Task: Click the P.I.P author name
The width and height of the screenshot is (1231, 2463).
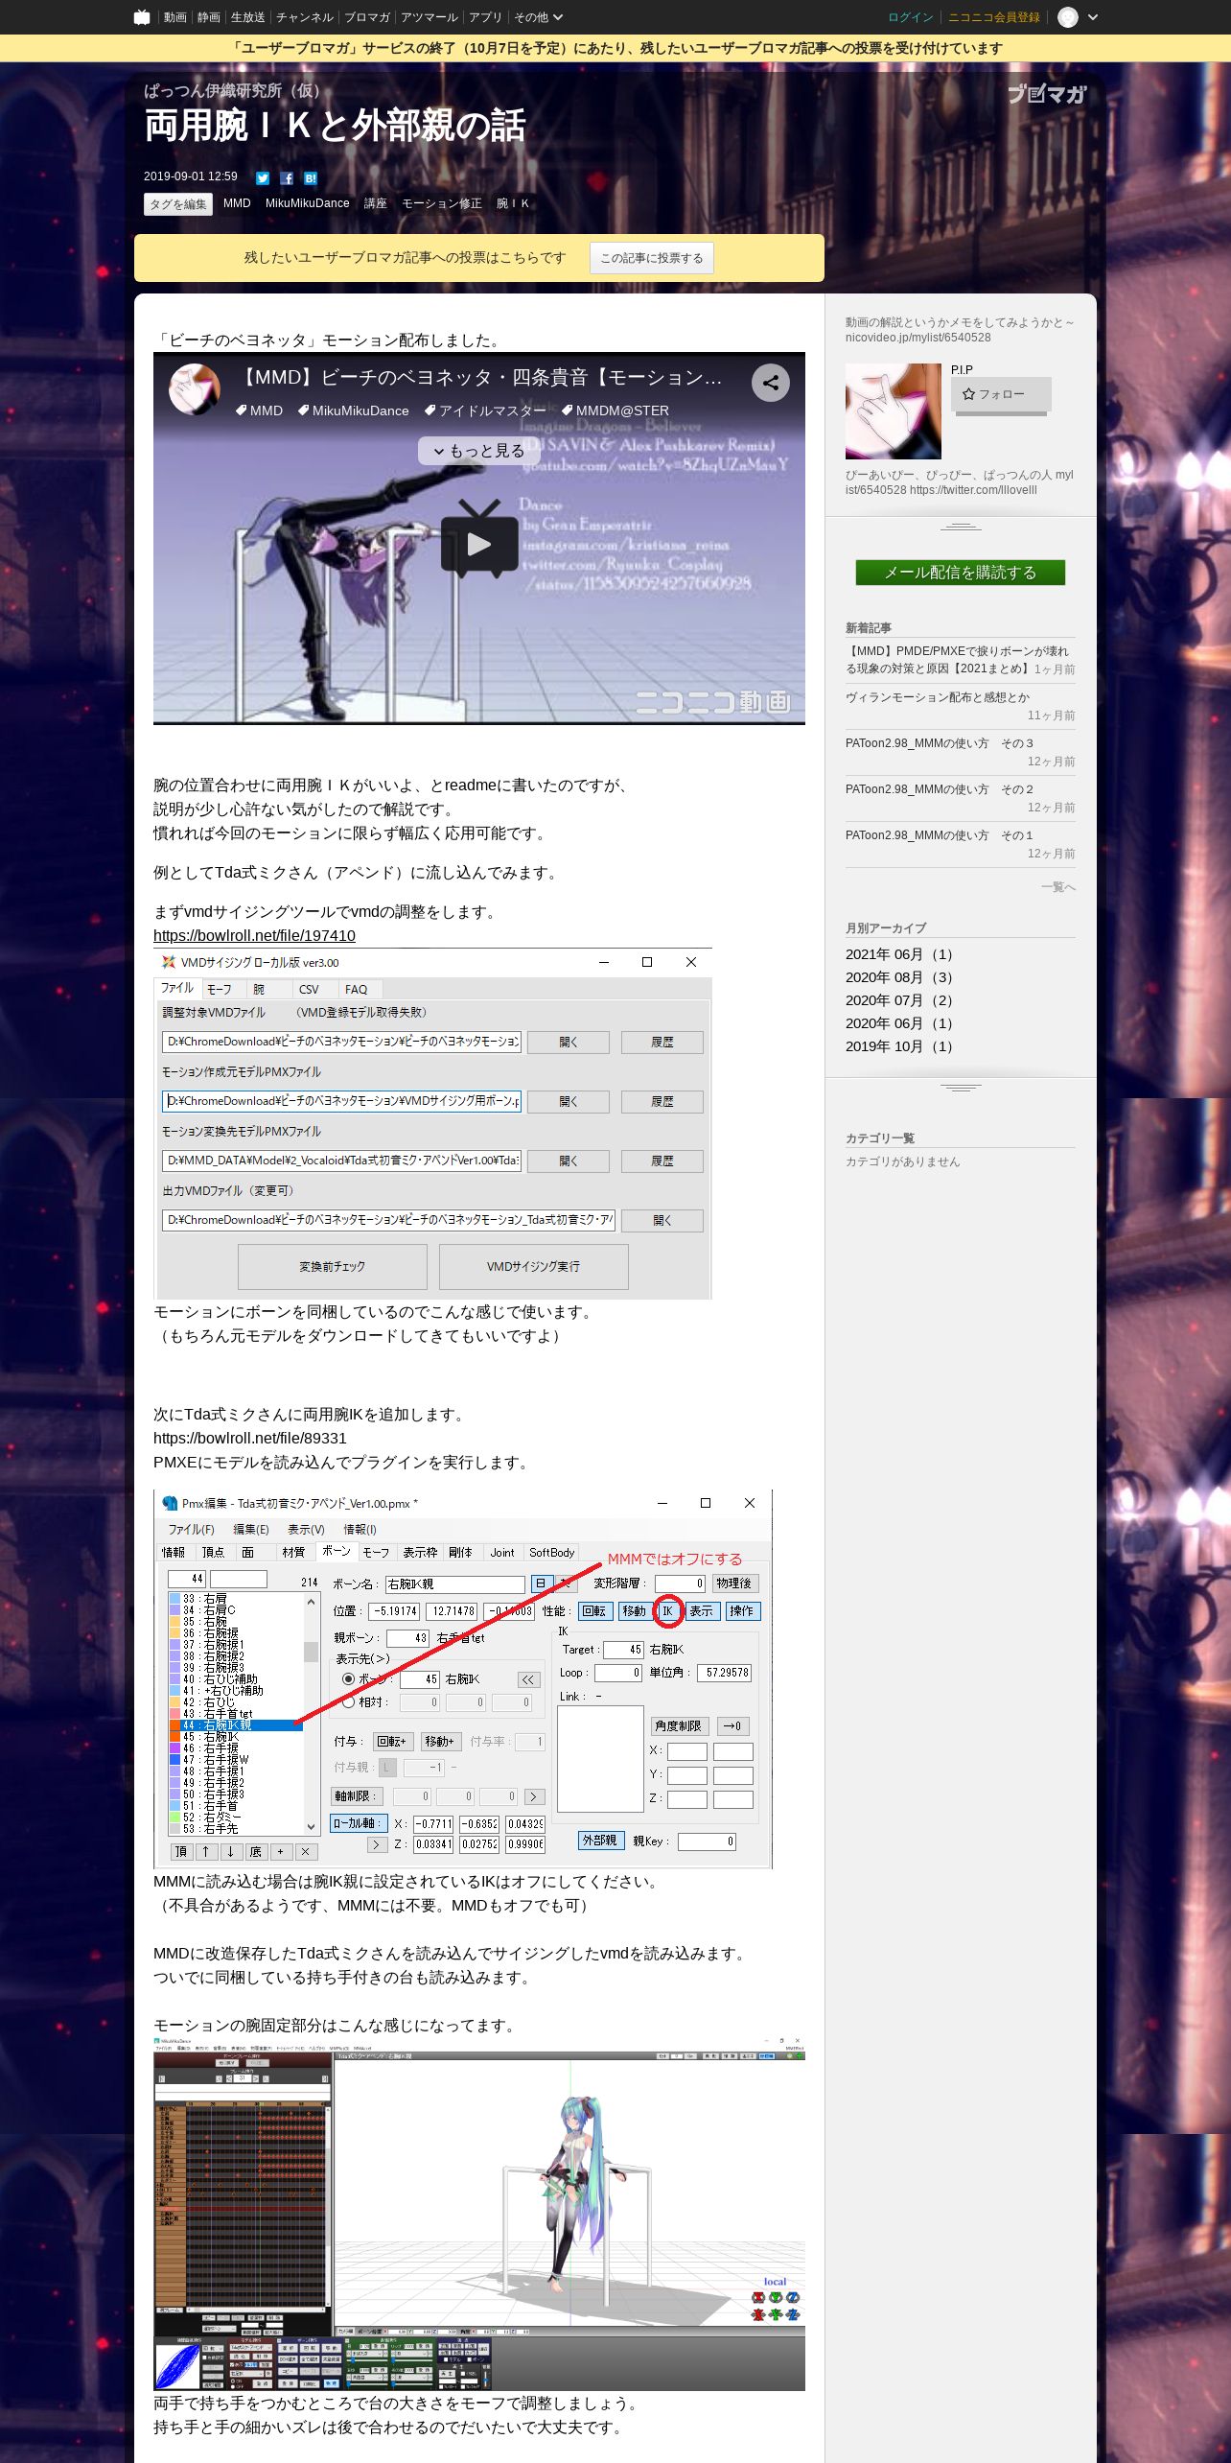Action: tap(962, 370)
